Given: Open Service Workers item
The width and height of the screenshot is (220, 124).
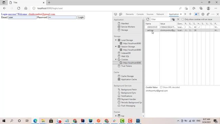Looking at the screenshot, I should [x=128, y=27].
